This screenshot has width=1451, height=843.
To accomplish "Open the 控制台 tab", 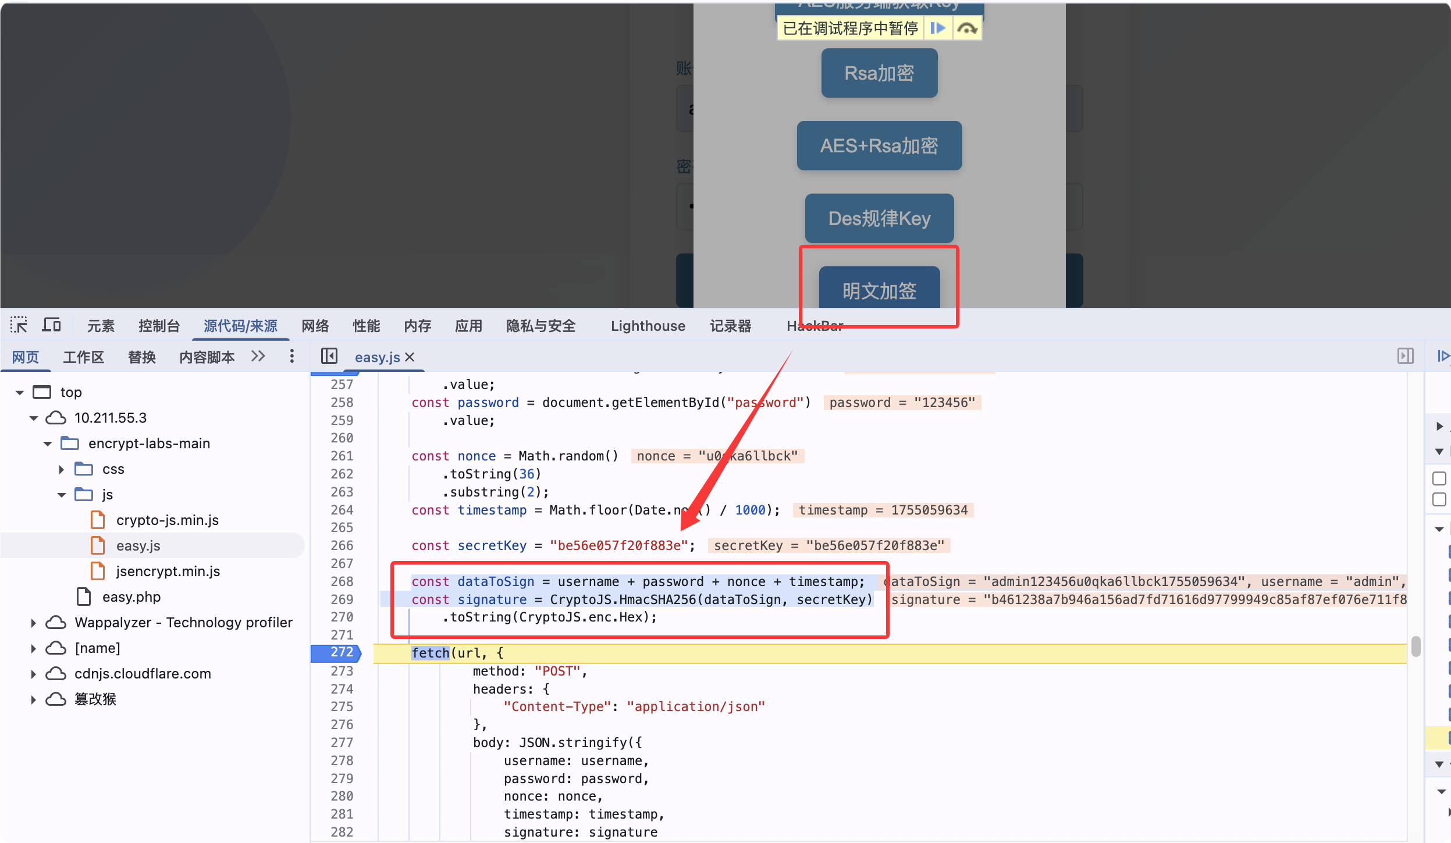I will point(159,326).
